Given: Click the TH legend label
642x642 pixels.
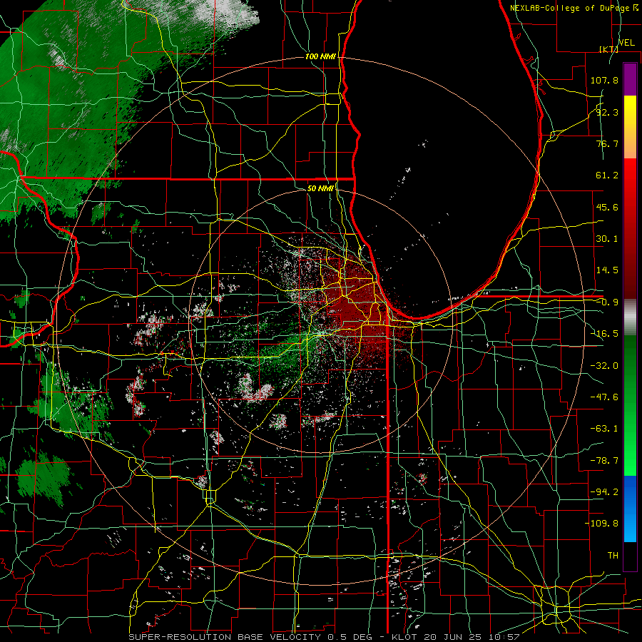Looking at the screenshot, I should (x=613, y=556).
